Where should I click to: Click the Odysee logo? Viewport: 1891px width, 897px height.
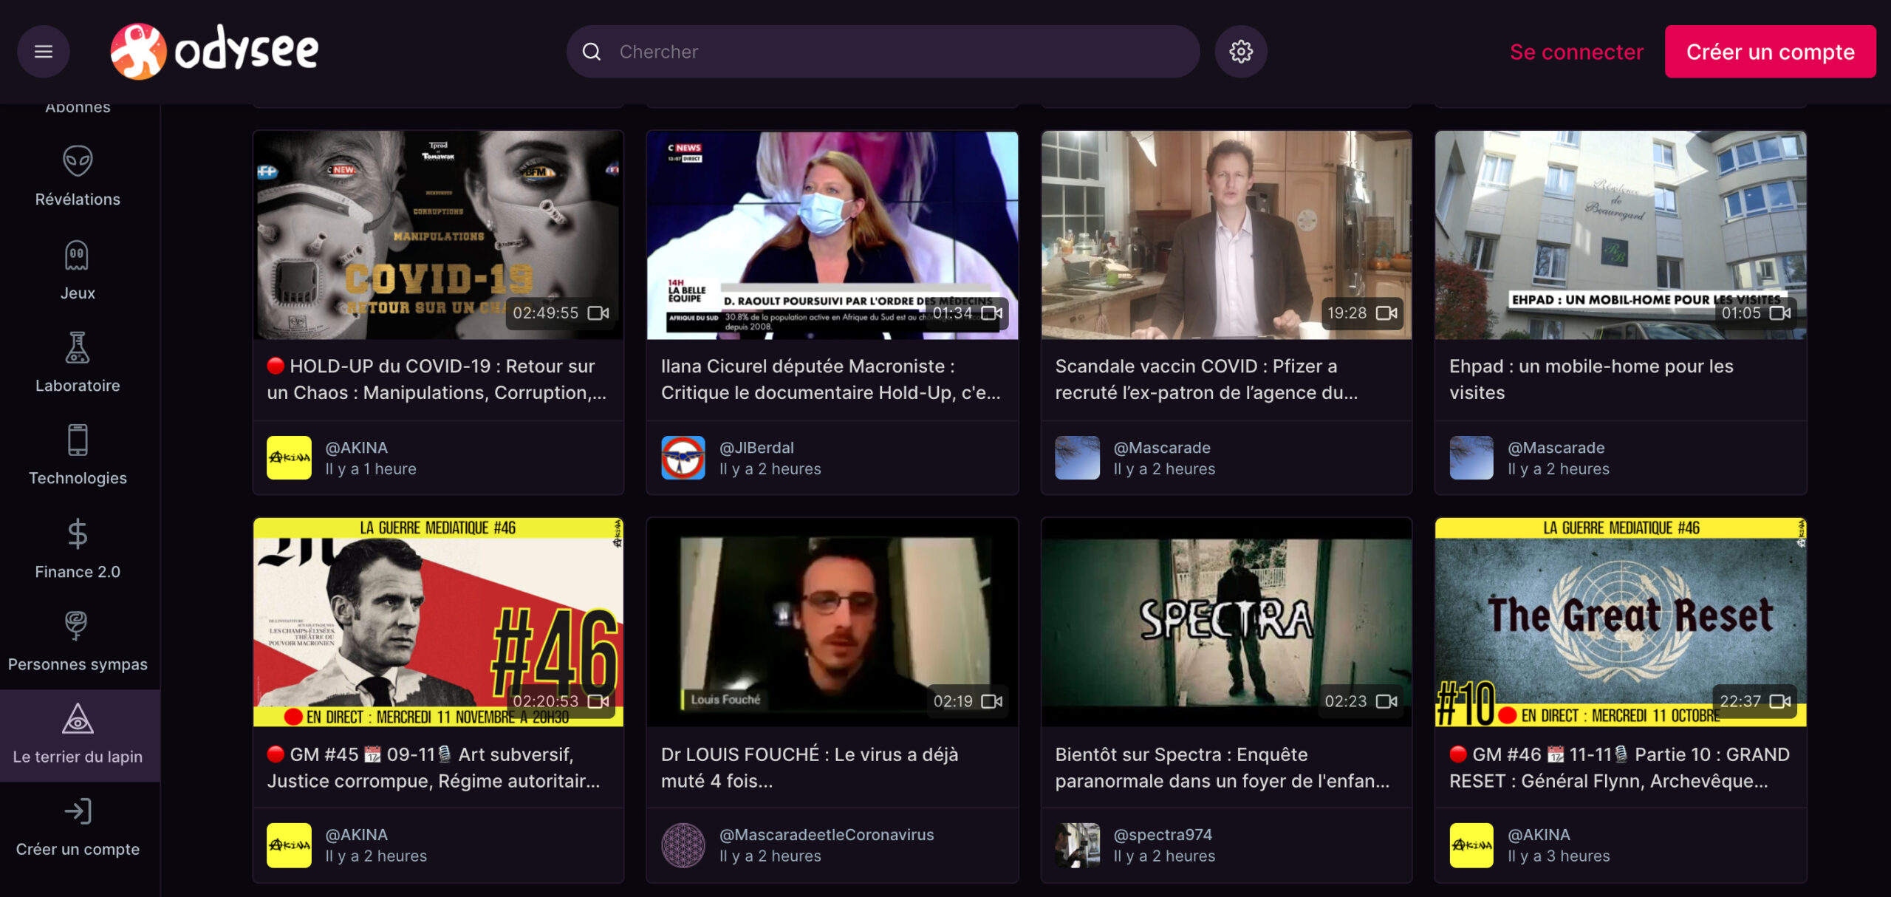coord(214,51)
